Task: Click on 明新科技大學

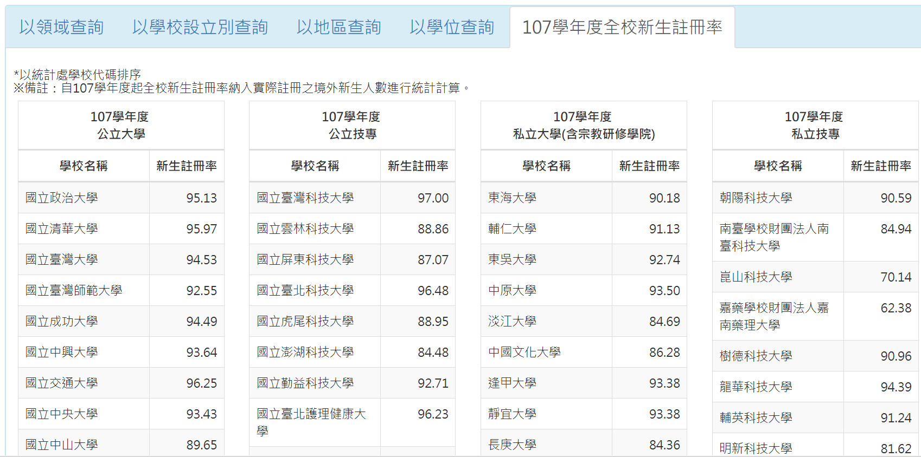Action: click(756, 448)
